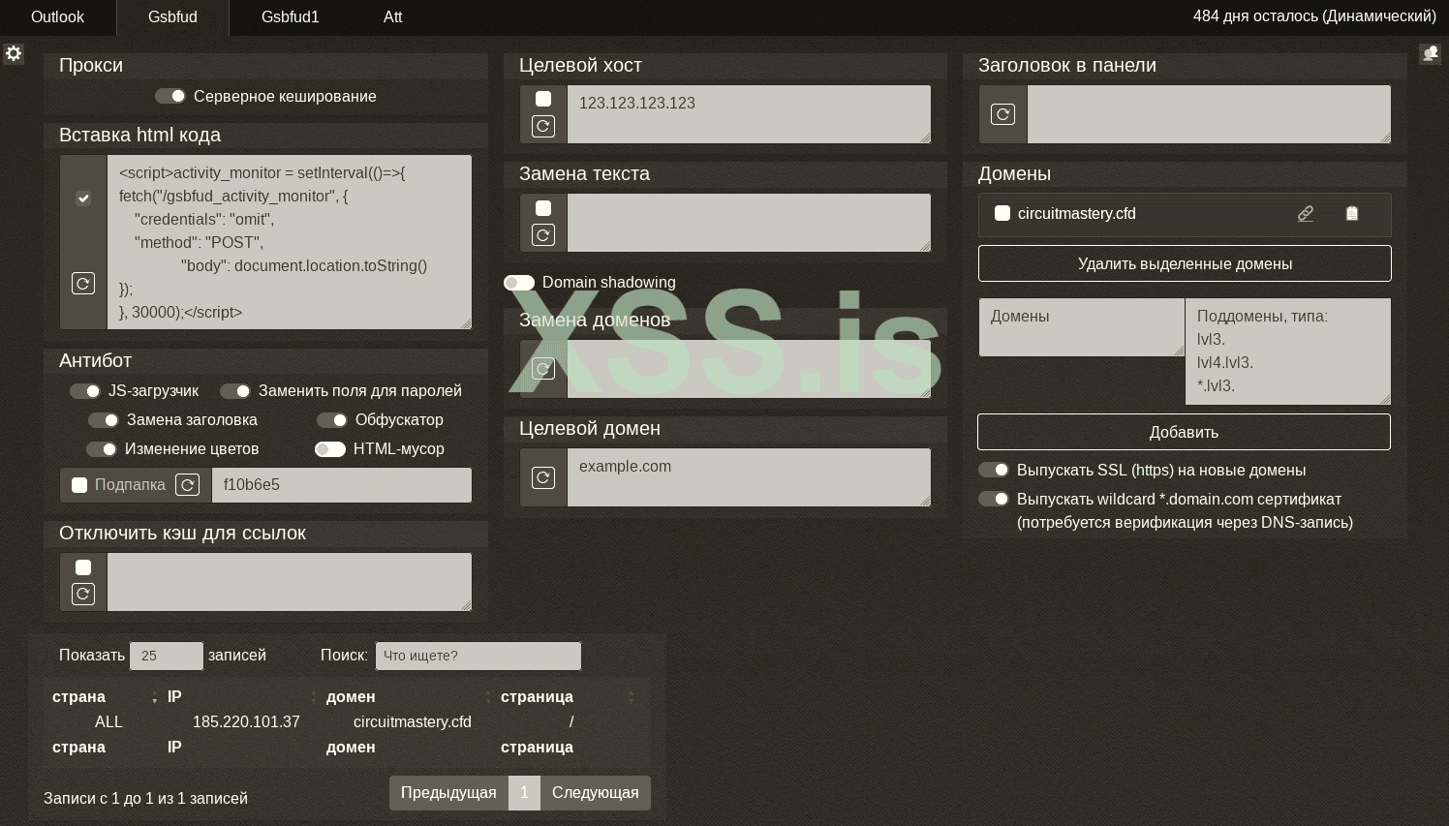Screen dimensions: 1449x826
Task: Toggle the Серверное кеширование switch
Action: point(170,96)
